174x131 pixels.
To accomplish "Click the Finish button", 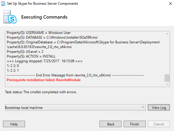I will [x=135, y=124].
